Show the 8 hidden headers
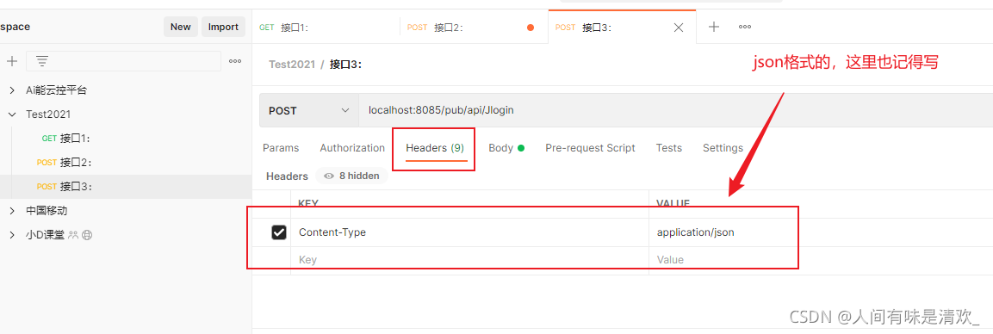 pyautogui.click(x=351, y=176)
